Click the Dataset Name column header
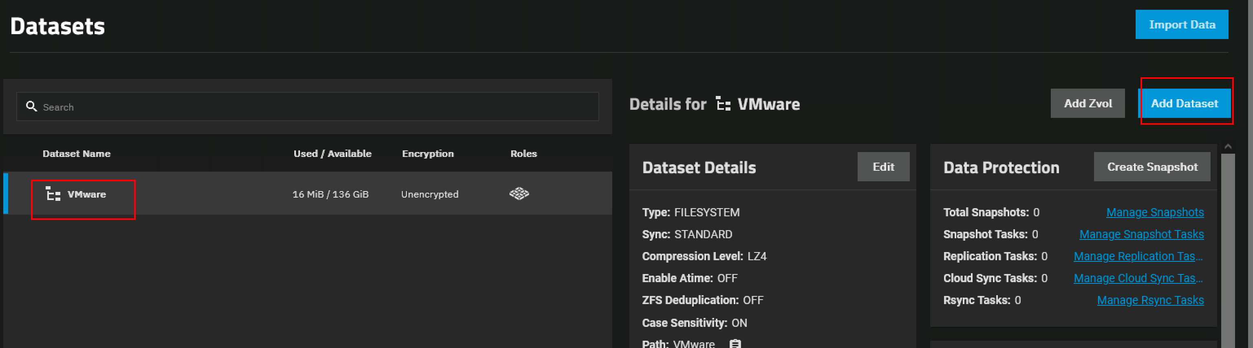Screen dimensions: 1253x348 click(x=76, y=153)
